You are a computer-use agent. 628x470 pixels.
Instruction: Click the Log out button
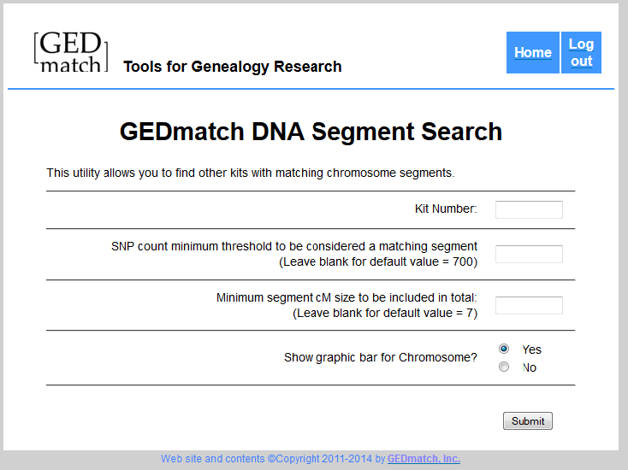click(581, 53)
